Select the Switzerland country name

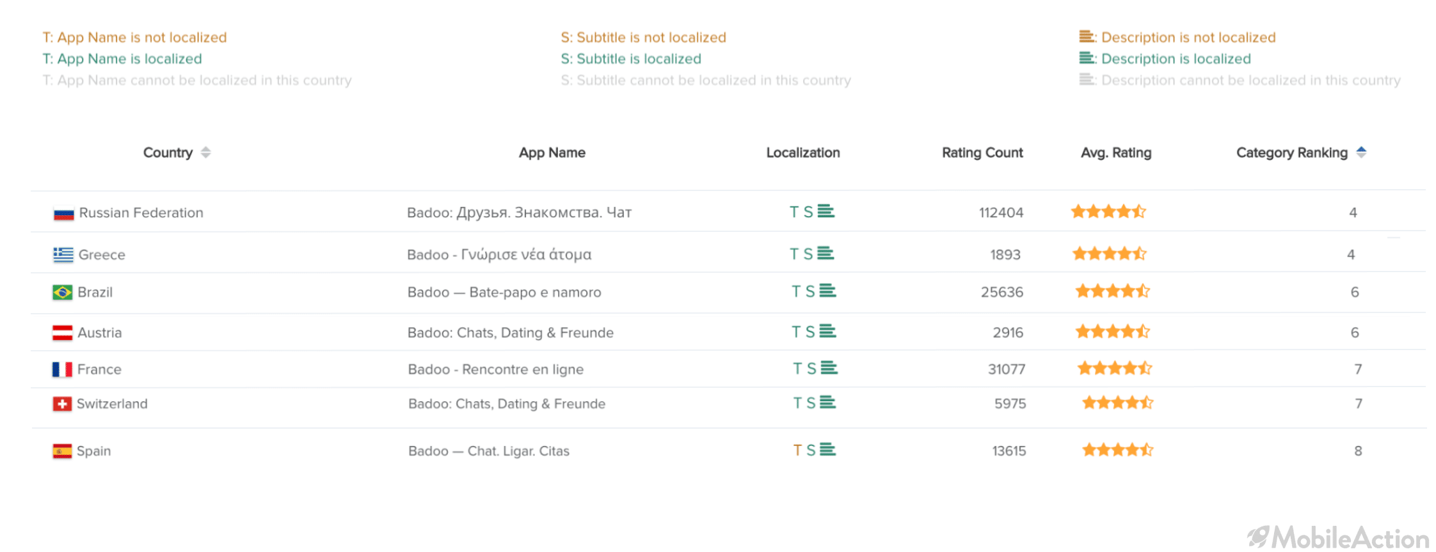[112, 404]
